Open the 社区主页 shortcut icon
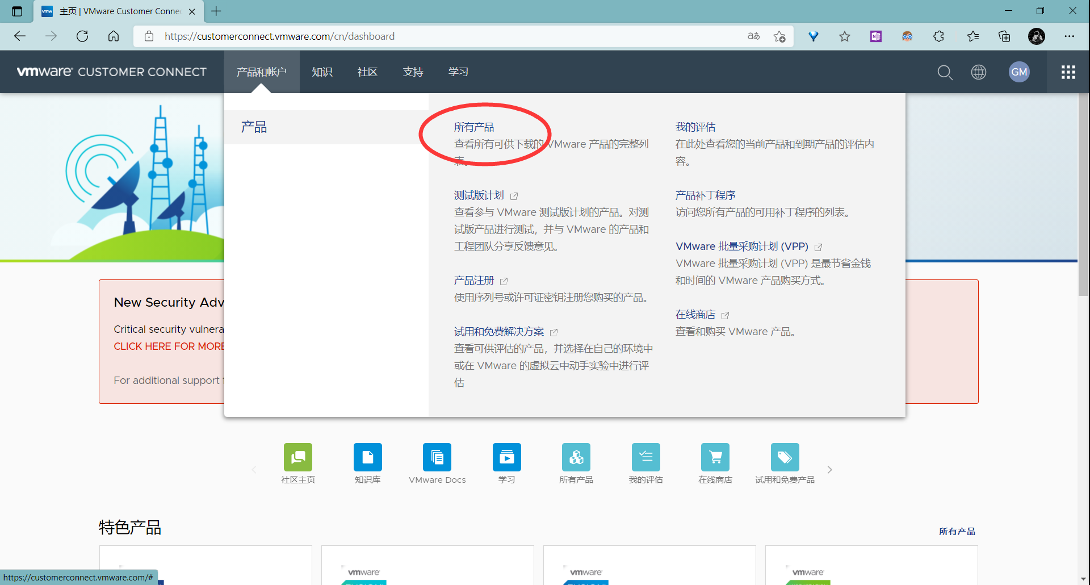This screenshot has height=585, width=1090. coord(298,457)
